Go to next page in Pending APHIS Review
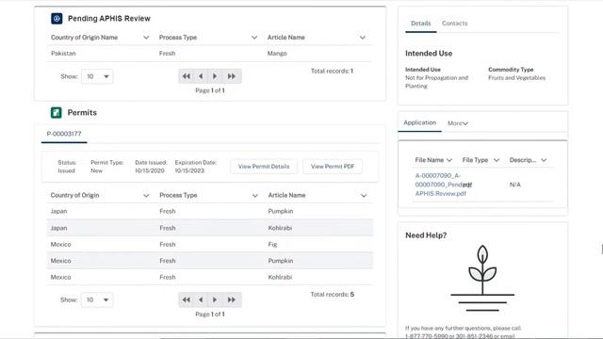 click(x=215, y=76)
